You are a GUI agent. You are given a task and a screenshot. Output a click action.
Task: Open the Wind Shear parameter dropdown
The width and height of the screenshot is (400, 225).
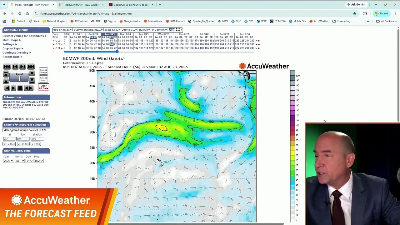coord(121,30)
